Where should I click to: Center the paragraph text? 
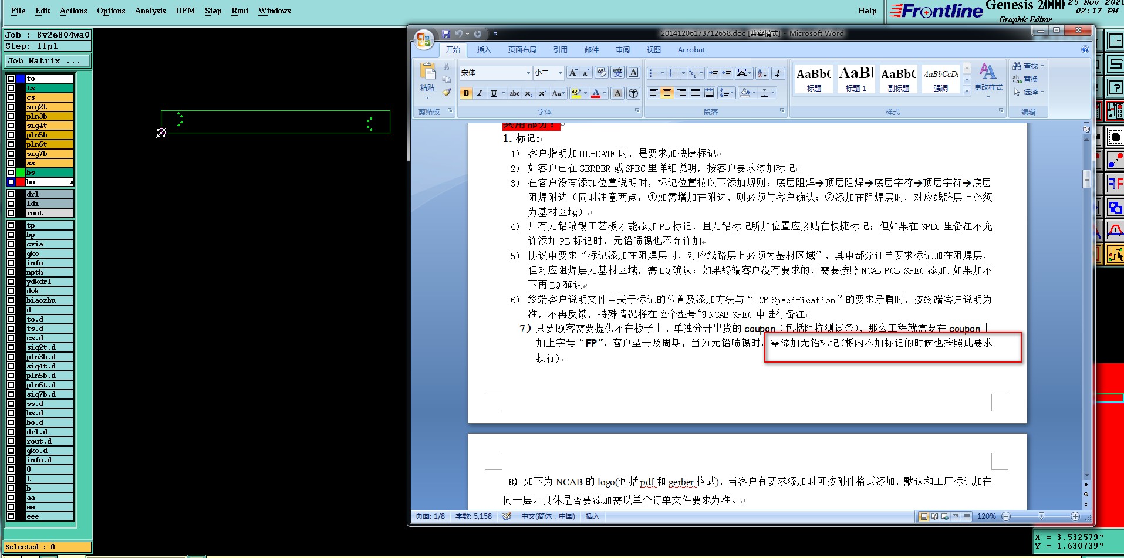(x=667, y=93)
